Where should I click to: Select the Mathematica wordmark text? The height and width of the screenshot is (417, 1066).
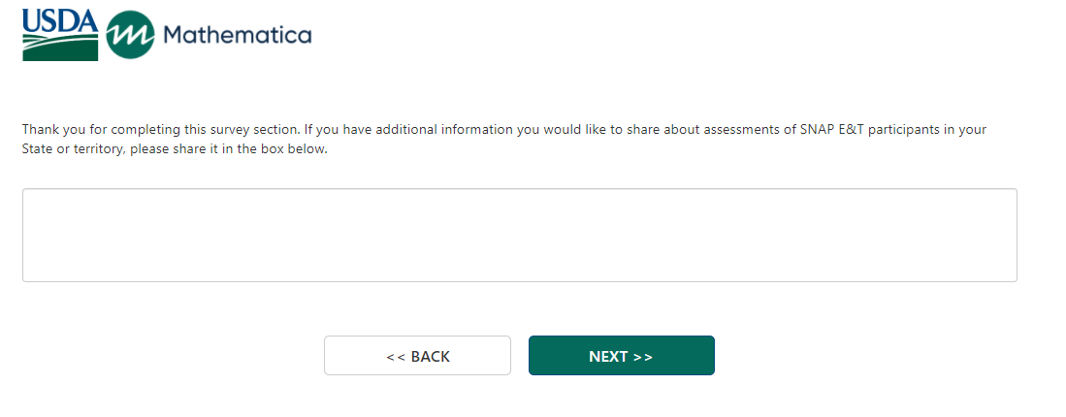238,36
